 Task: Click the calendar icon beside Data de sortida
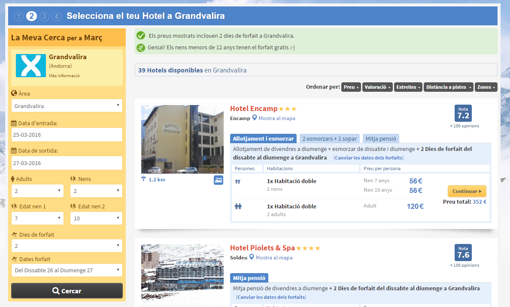point(14,150)
